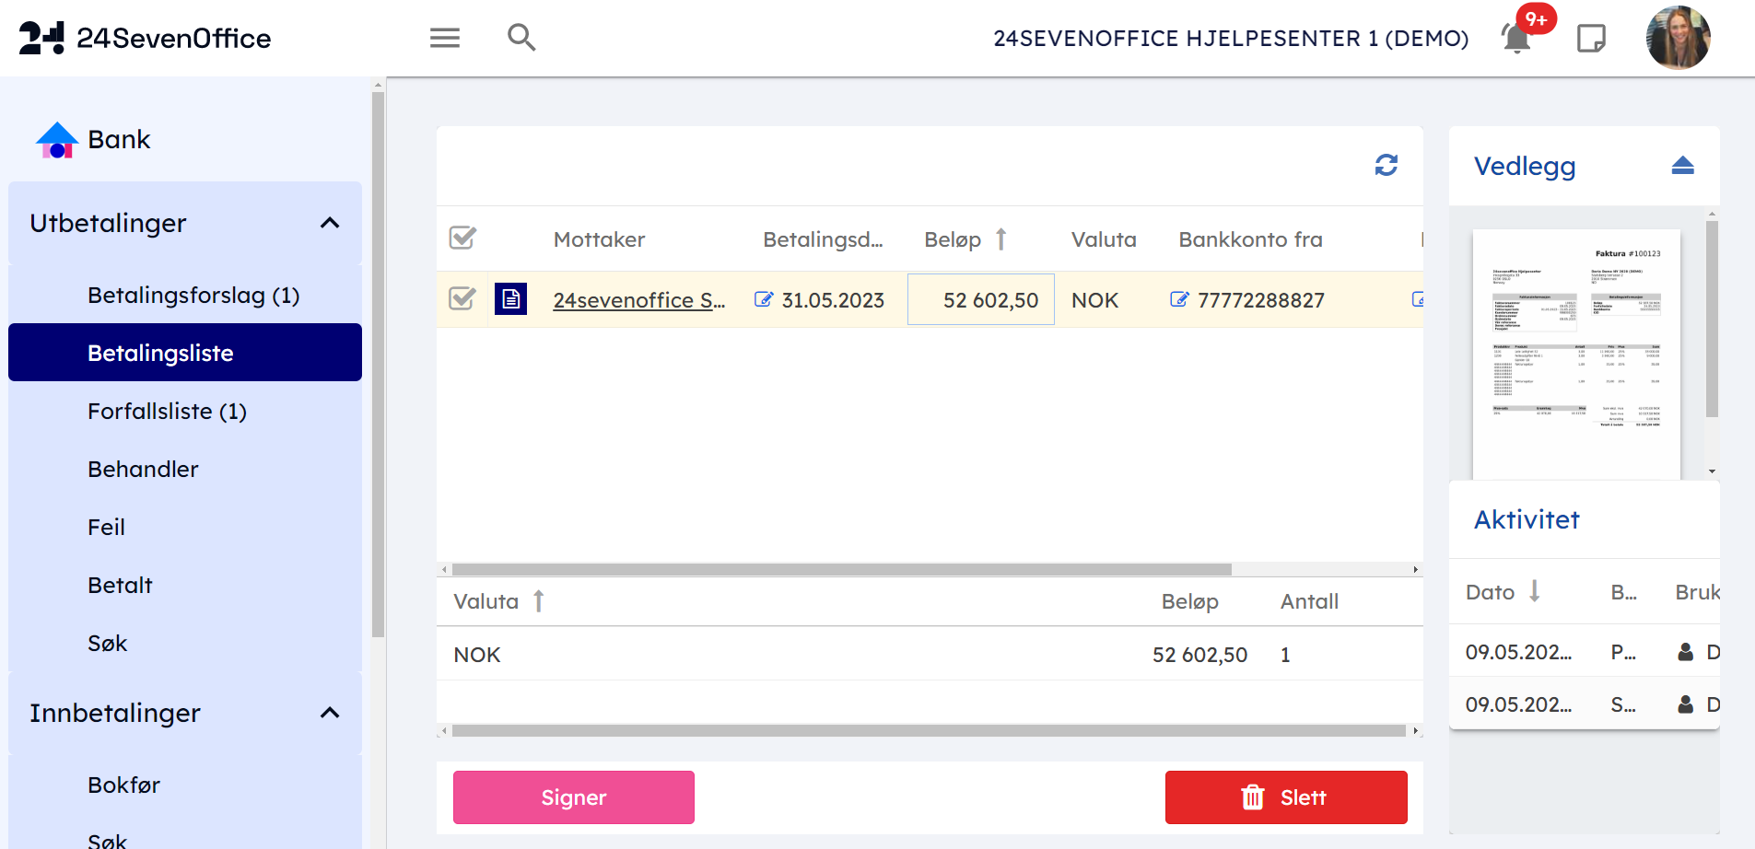Open the hamburger menu
The height and width of the screenshot is (849, 1755).
[444, 38]
